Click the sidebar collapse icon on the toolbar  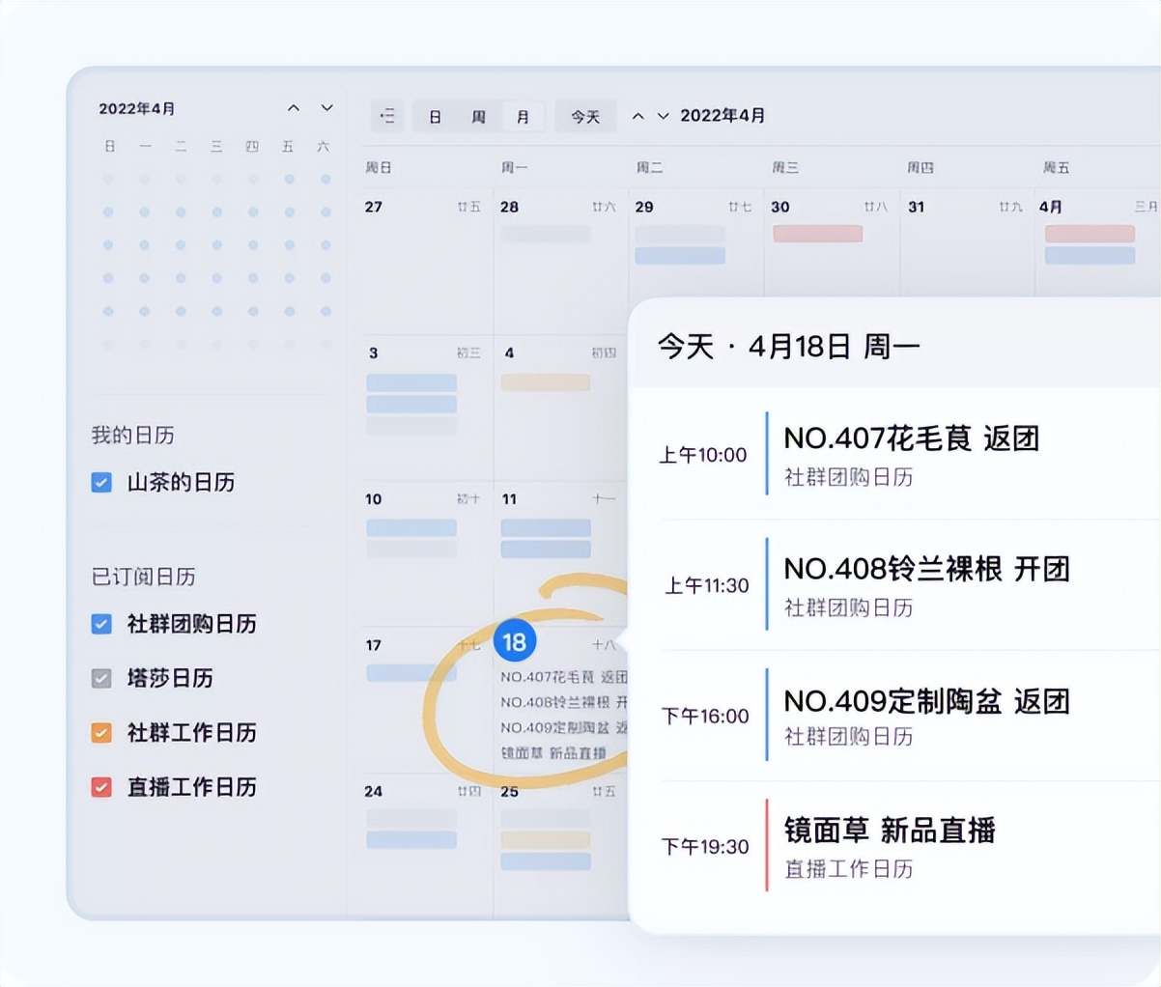(387, 116)
